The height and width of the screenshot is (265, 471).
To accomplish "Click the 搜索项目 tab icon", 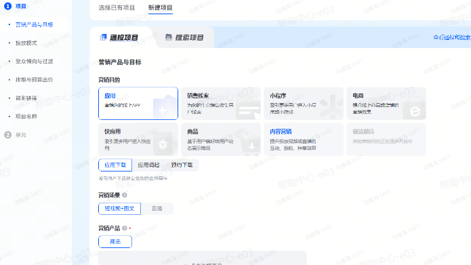I will (169, 37).
